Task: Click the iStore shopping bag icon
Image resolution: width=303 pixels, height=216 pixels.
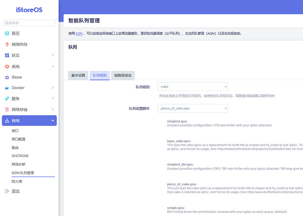Action: (x=7, y=77)
